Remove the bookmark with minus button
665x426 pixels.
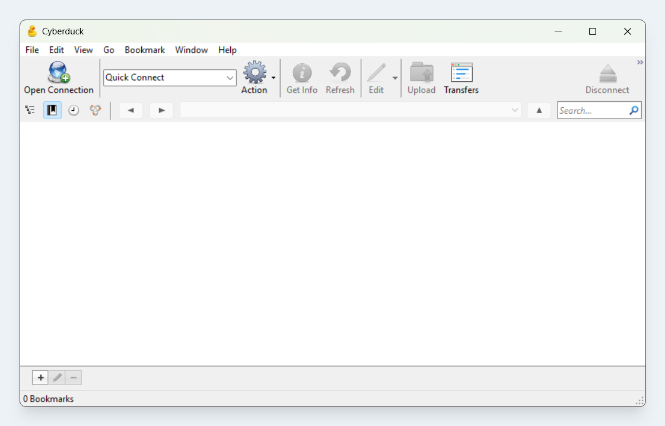click(x=74, y=377)
